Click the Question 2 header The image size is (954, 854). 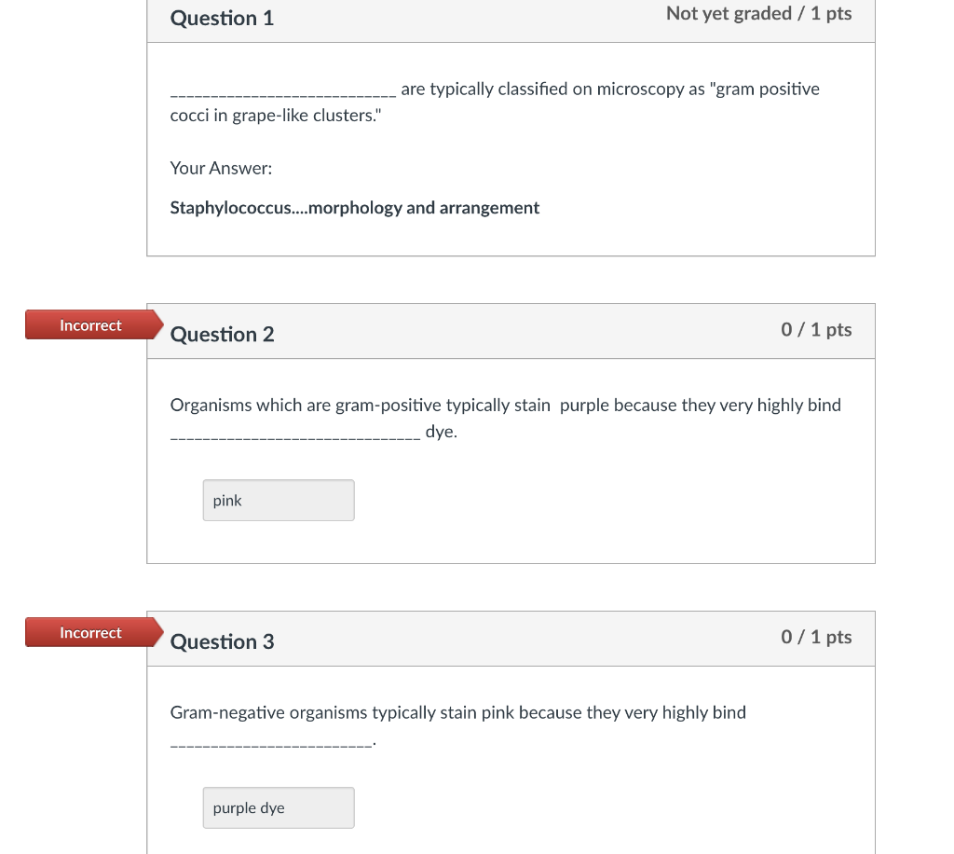(x=222, y=334)
